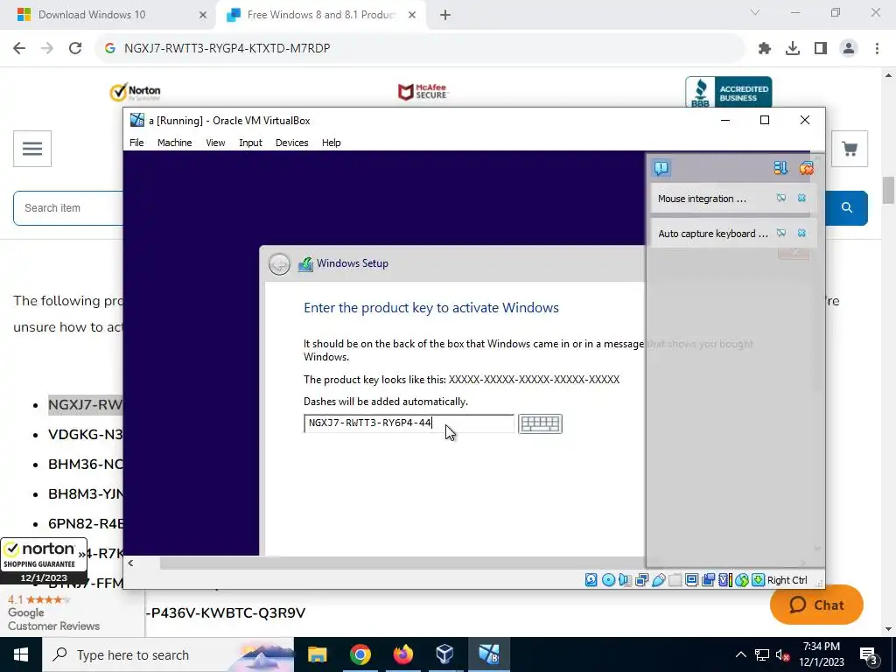The height and width of the screenshot is (672, 896).
Task: Click inside the product key input field
Action: tap(409, 423)
